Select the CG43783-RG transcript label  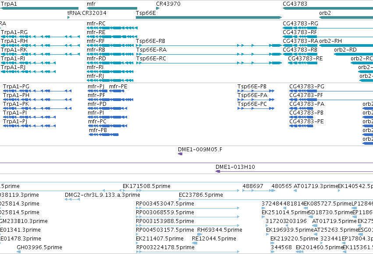click(300, 23)
